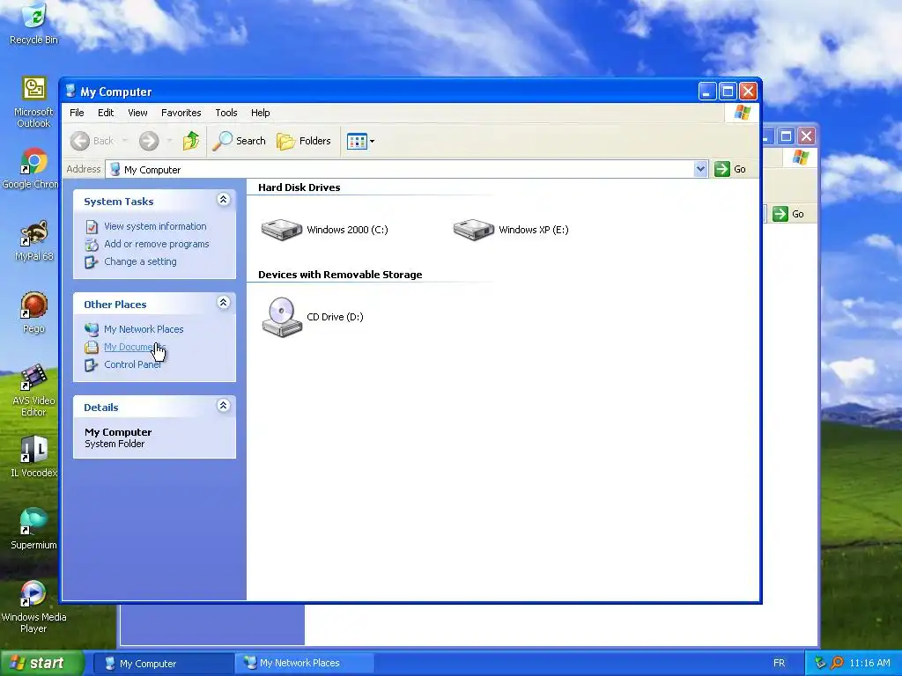Collapse the Other Places panel

(x=223, y=303)
